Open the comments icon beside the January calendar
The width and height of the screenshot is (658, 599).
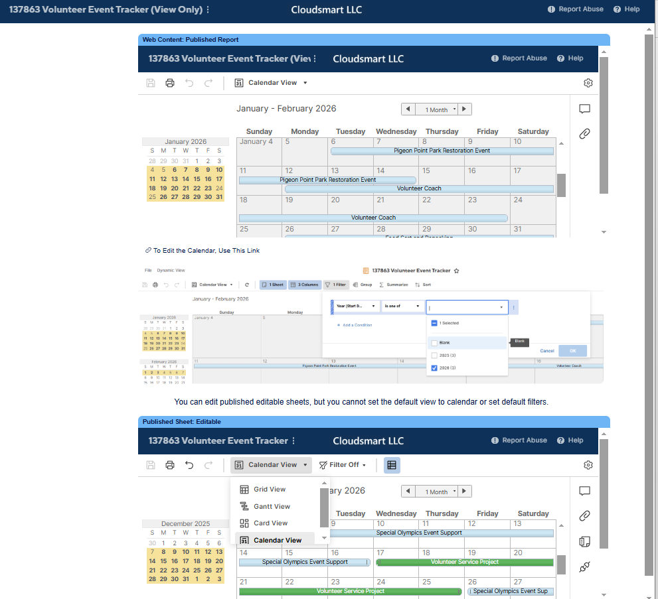point(584,109)
